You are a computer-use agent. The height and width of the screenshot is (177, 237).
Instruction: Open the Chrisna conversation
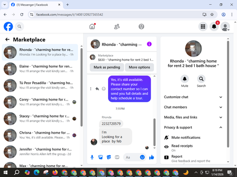[x=40, y=135]
